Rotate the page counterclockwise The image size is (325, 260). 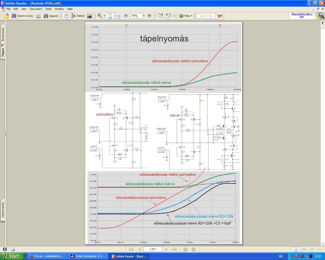click(169, 16)
